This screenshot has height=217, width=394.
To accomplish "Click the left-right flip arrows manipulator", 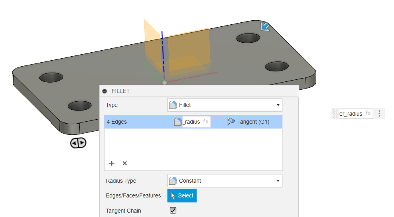I will click(x=78, y=143).
